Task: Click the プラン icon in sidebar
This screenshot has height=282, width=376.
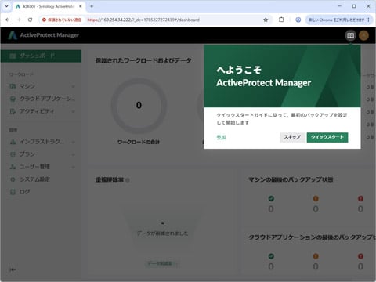Action: click(13, 154)
